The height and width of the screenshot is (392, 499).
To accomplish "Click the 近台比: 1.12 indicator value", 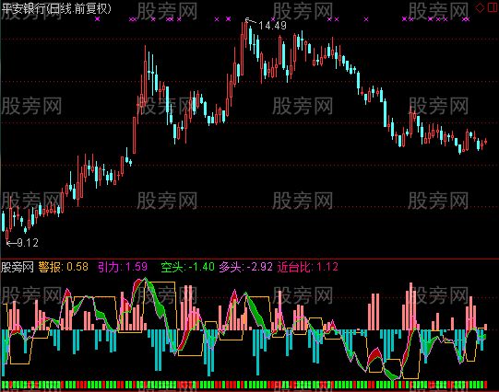I will (308, 267).
